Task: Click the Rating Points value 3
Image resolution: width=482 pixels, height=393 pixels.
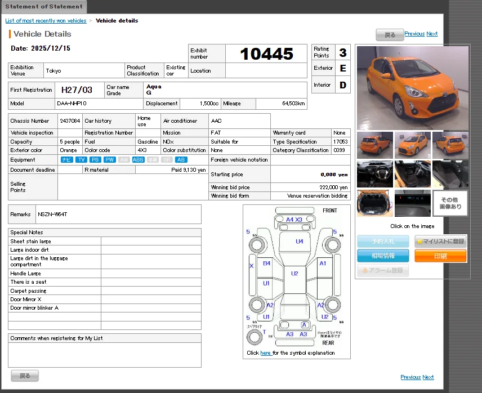Action: 343,52
